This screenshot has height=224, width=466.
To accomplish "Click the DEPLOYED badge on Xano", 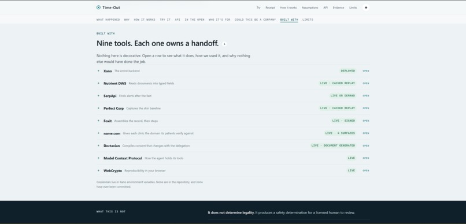I will pyautogui.click(x=347, y=71).
